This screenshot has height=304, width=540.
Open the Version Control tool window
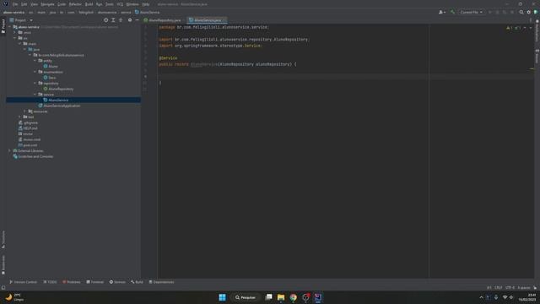click(x=23, y=282)
